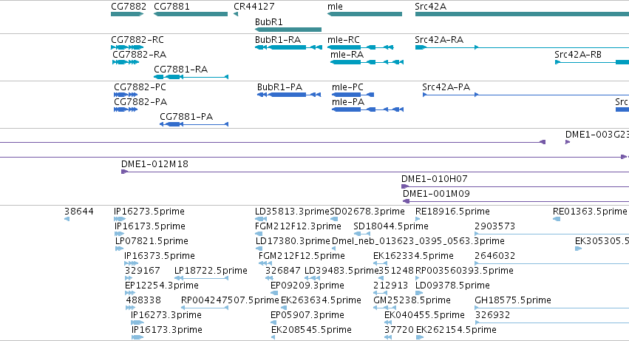
Task: Click the 329167 feature label
Action: tap(143, 271)
